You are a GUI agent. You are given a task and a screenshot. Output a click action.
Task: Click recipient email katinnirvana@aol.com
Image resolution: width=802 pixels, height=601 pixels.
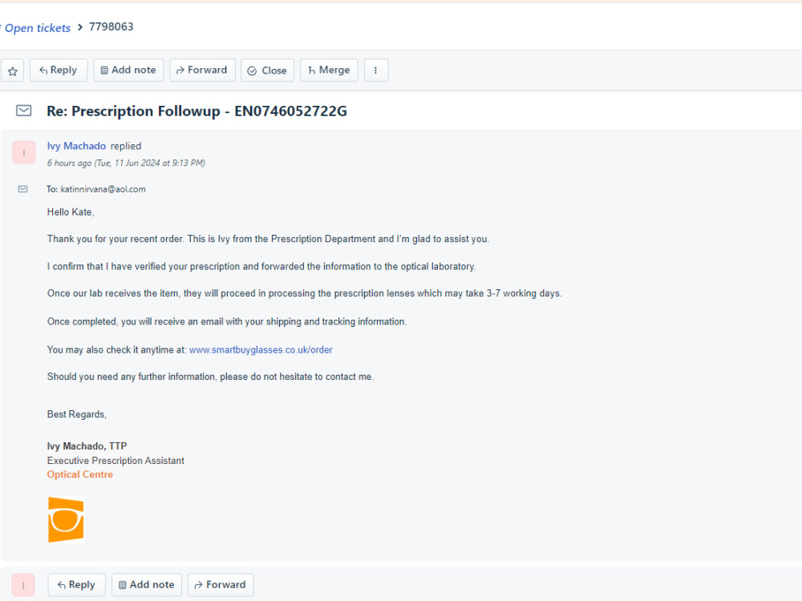(103, 189)
